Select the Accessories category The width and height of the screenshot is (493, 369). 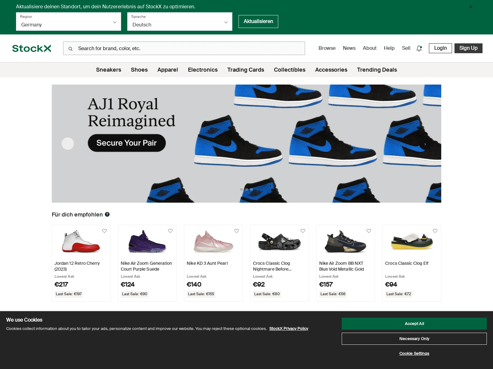coord(331,70)
